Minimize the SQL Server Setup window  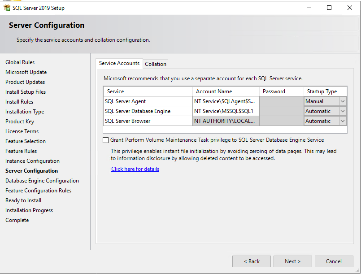(x=309, y=8)
